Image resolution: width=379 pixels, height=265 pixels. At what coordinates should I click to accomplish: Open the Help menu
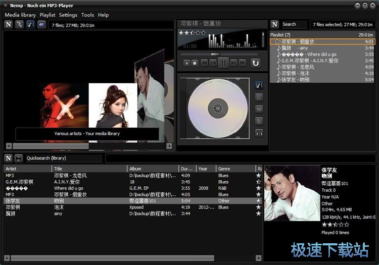(103, 15)
